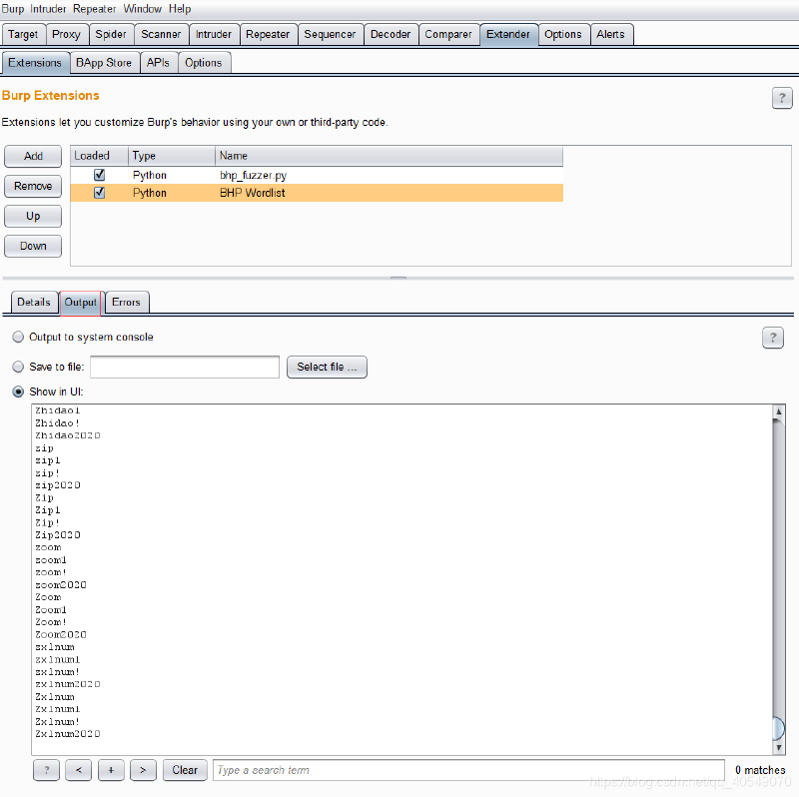Switch to the Decoder tab
The image size is (799, 797).
391,35
